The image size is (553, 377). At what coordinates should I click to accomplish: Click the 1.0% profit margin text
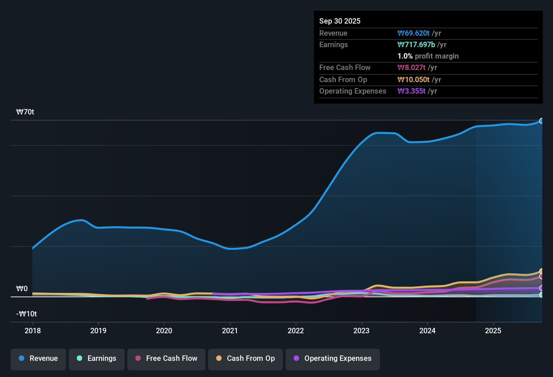(428, 56)
